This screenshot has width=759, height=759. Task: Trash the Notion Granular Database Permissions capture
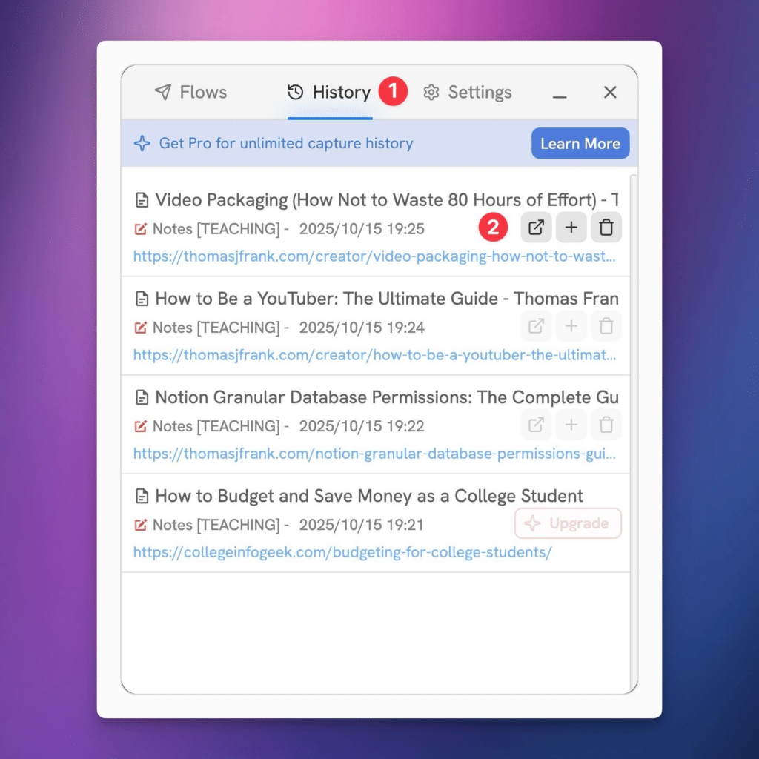click(x=606, y=425)
